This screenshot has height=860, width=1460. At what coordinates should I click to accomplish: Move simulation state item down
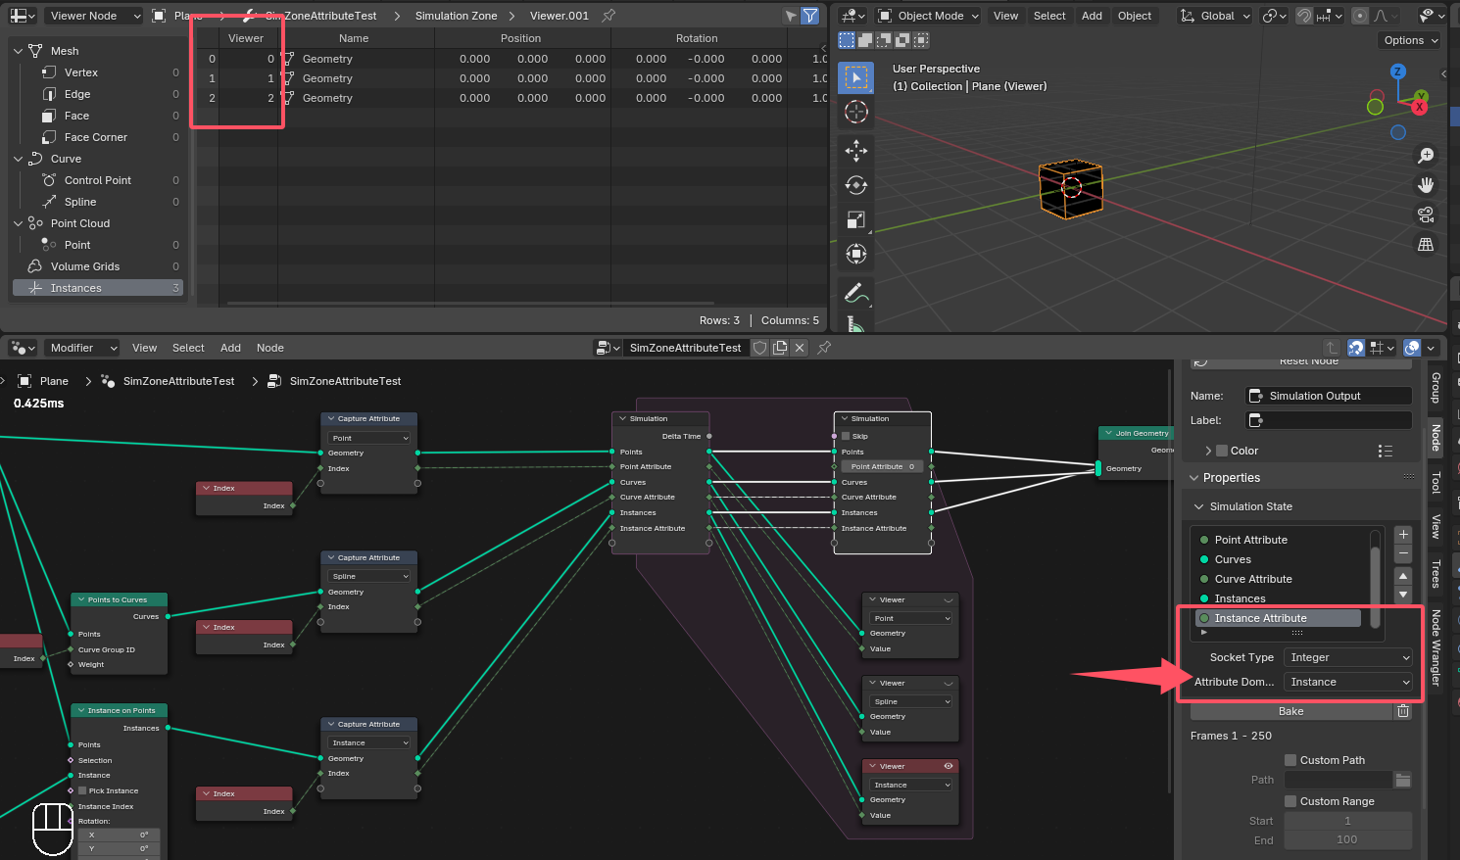click(1403, 595)
